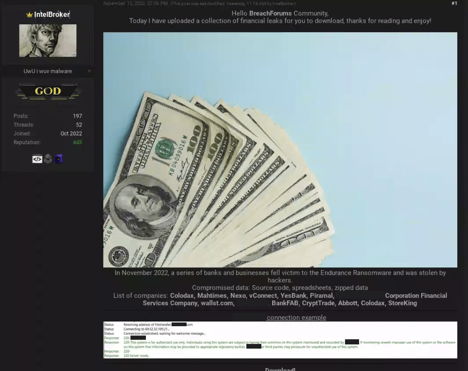Click the purple square award badge
The width and height of the screenshot is (468, 371).
[58, 159]
